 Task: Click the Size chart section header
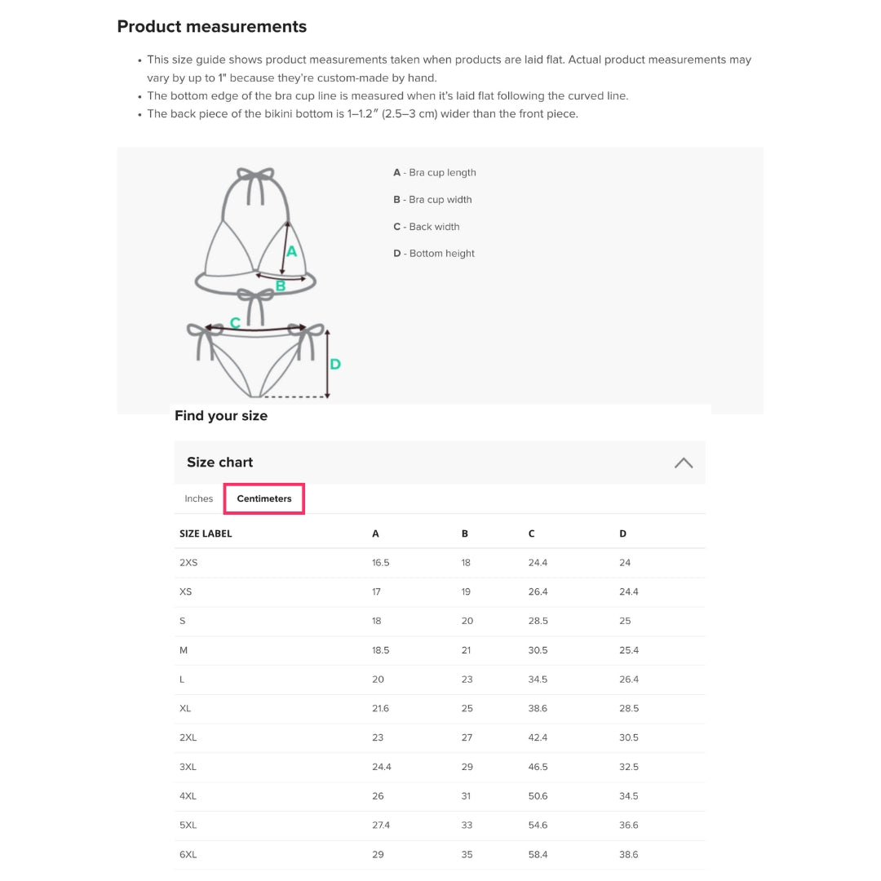[220, 463]
